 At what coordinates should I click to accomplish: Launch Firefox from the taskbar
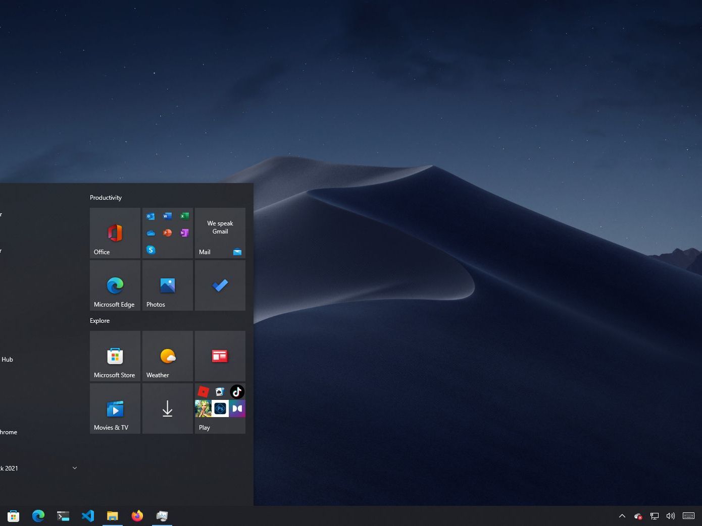click(137, 516)
